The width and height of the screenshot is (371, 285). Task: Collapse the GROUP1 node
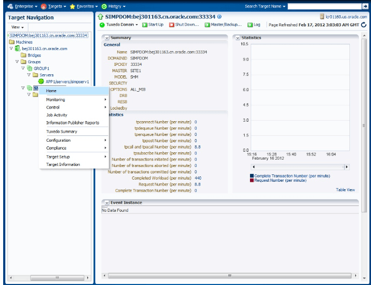[23, 68]
